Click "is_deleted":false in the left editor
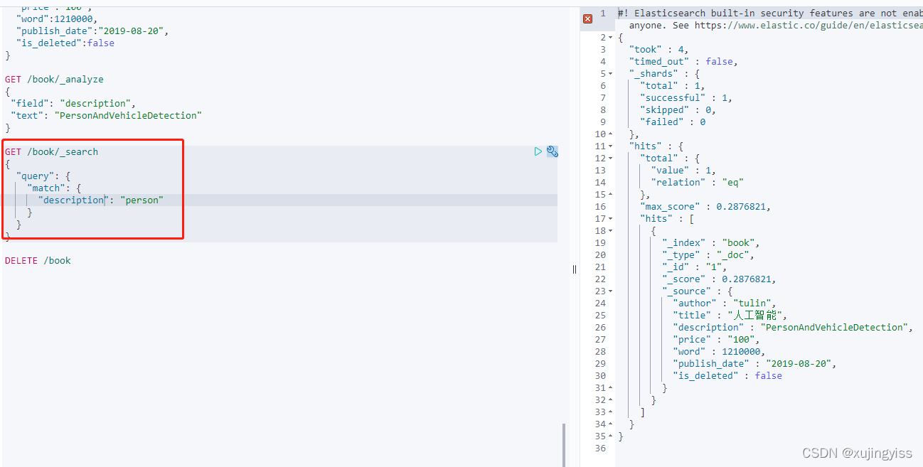 coord(65,43)
